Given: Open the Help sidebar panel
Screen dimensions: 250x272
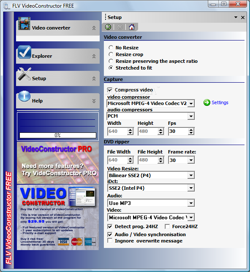Looking at the screenshot, I should coord(58,101).
